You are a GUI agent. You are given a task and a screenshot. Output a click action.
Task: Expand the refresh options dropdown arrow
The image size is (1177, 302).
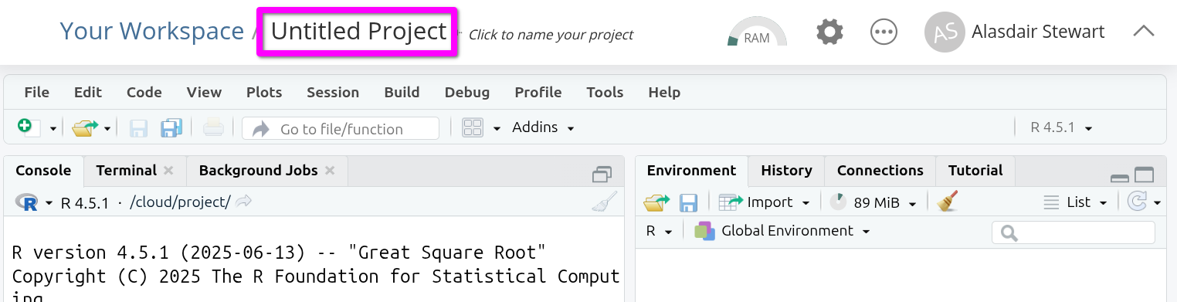(1157, 203)
